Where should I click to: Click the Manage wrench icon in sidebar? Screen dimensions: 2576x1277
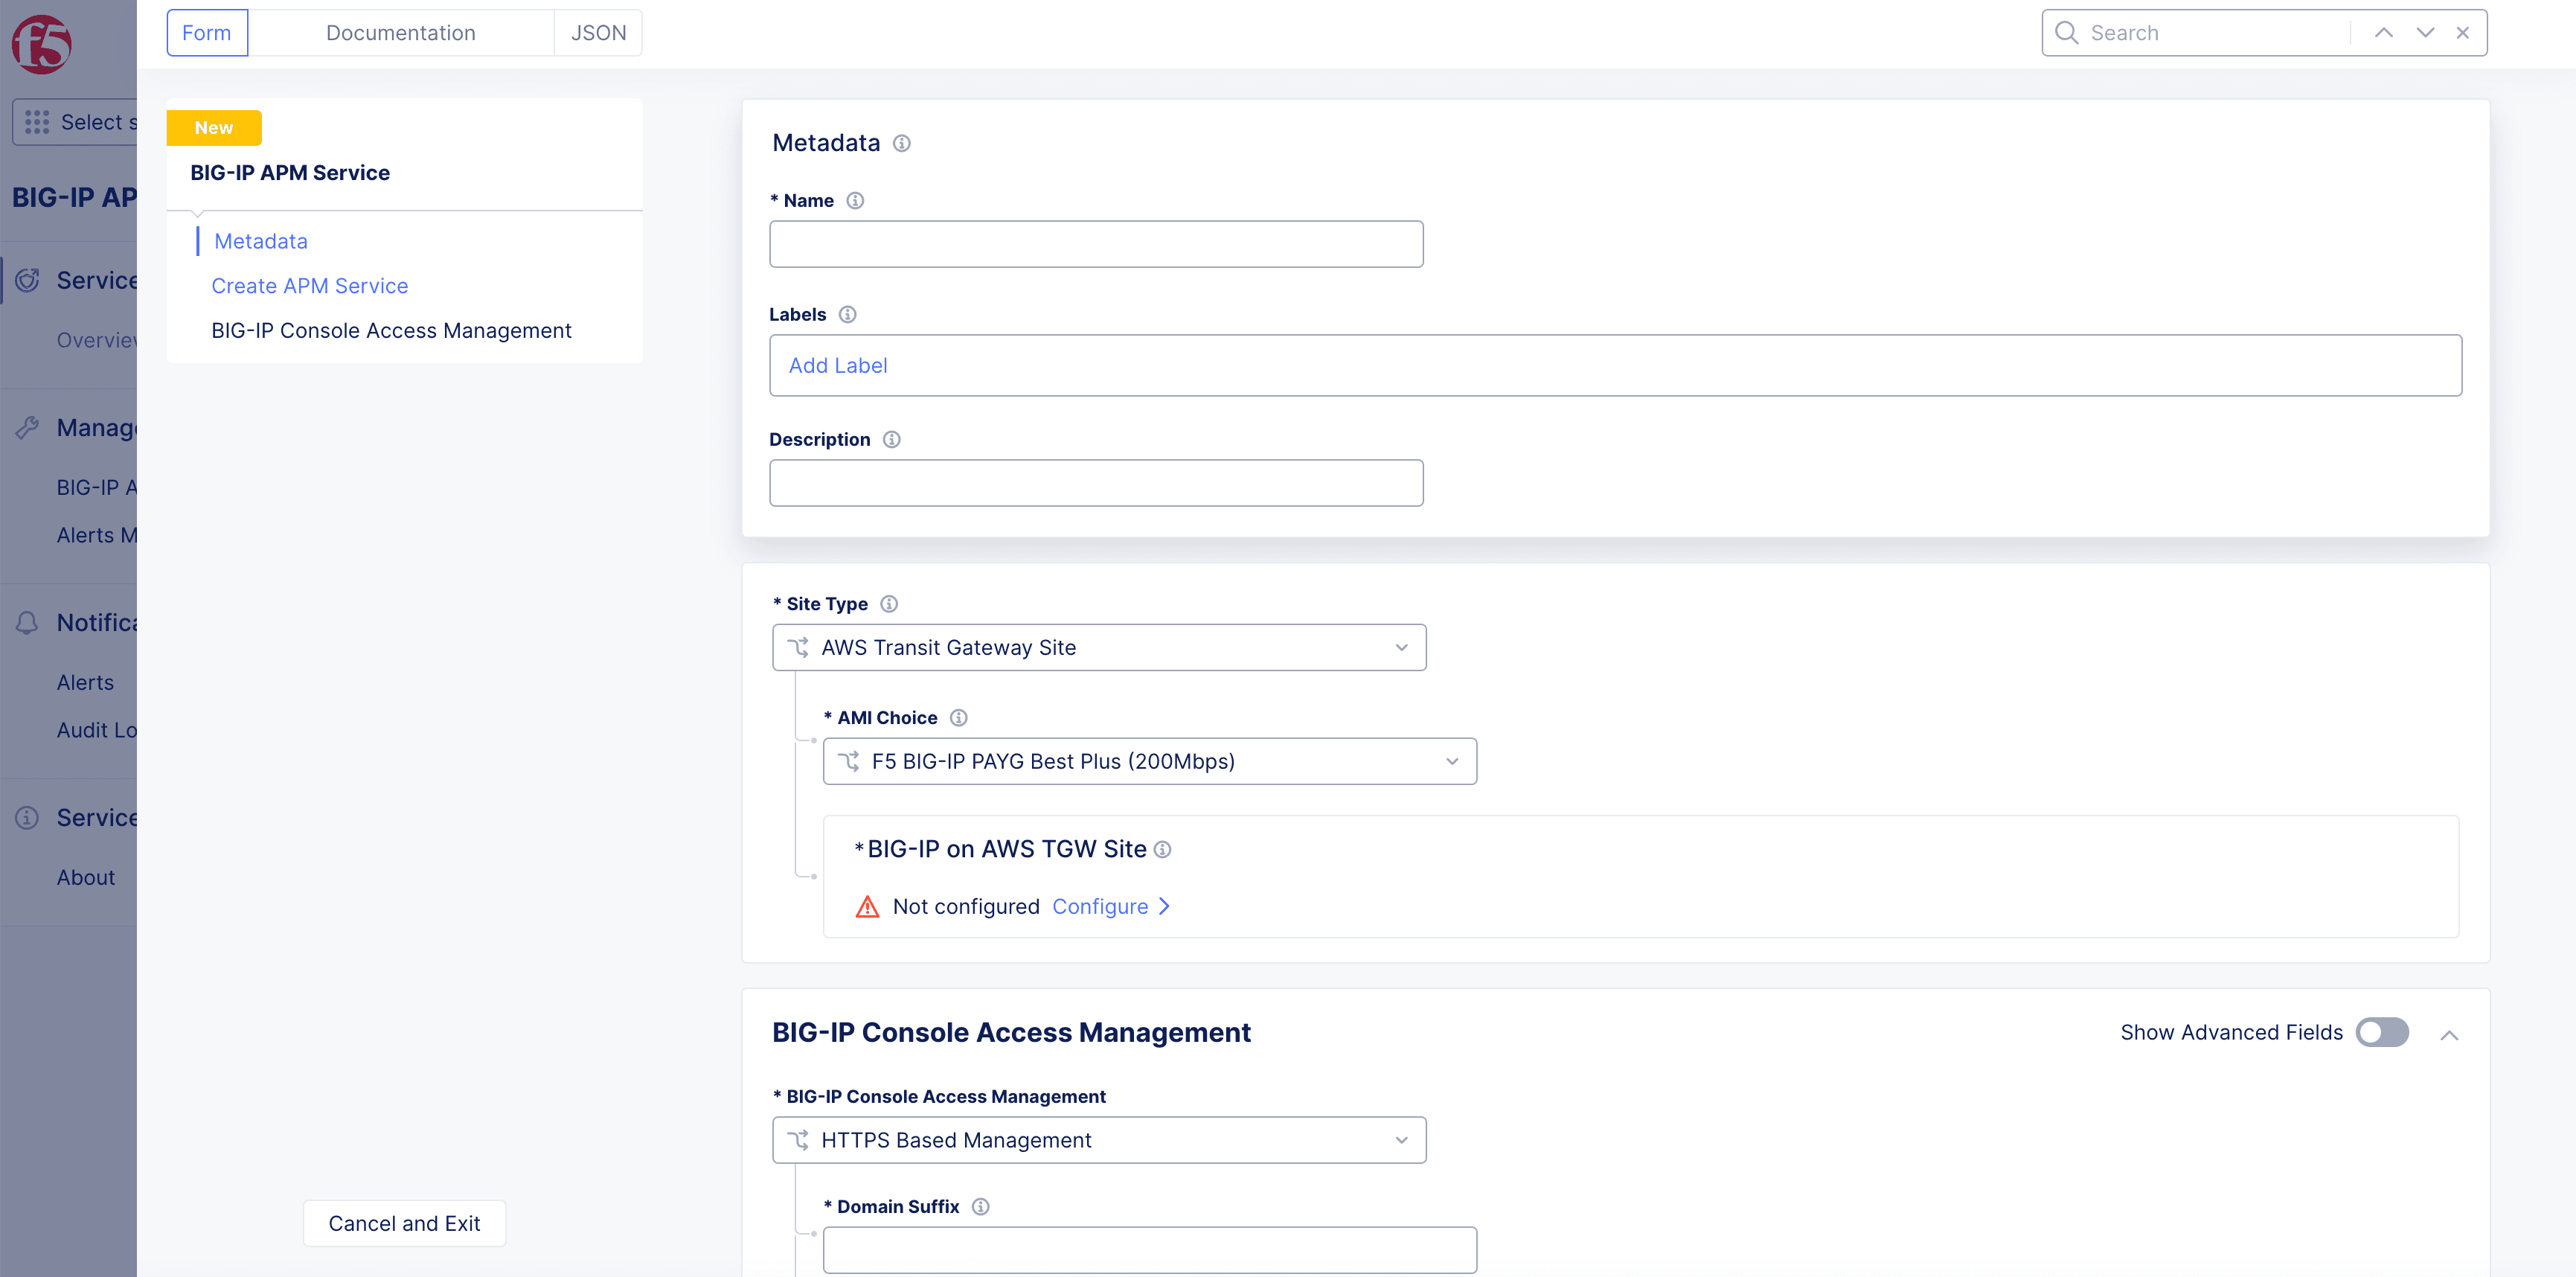click(x=28, y=428)
